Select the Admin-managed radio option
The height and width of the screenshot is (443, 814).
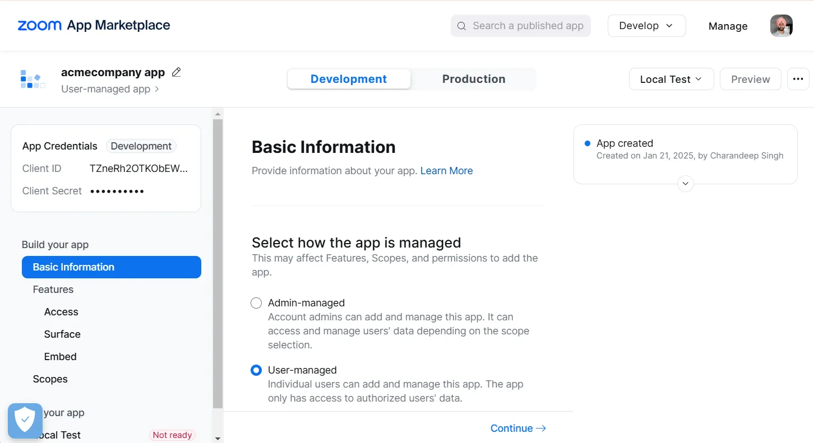[x=256, y=303]
